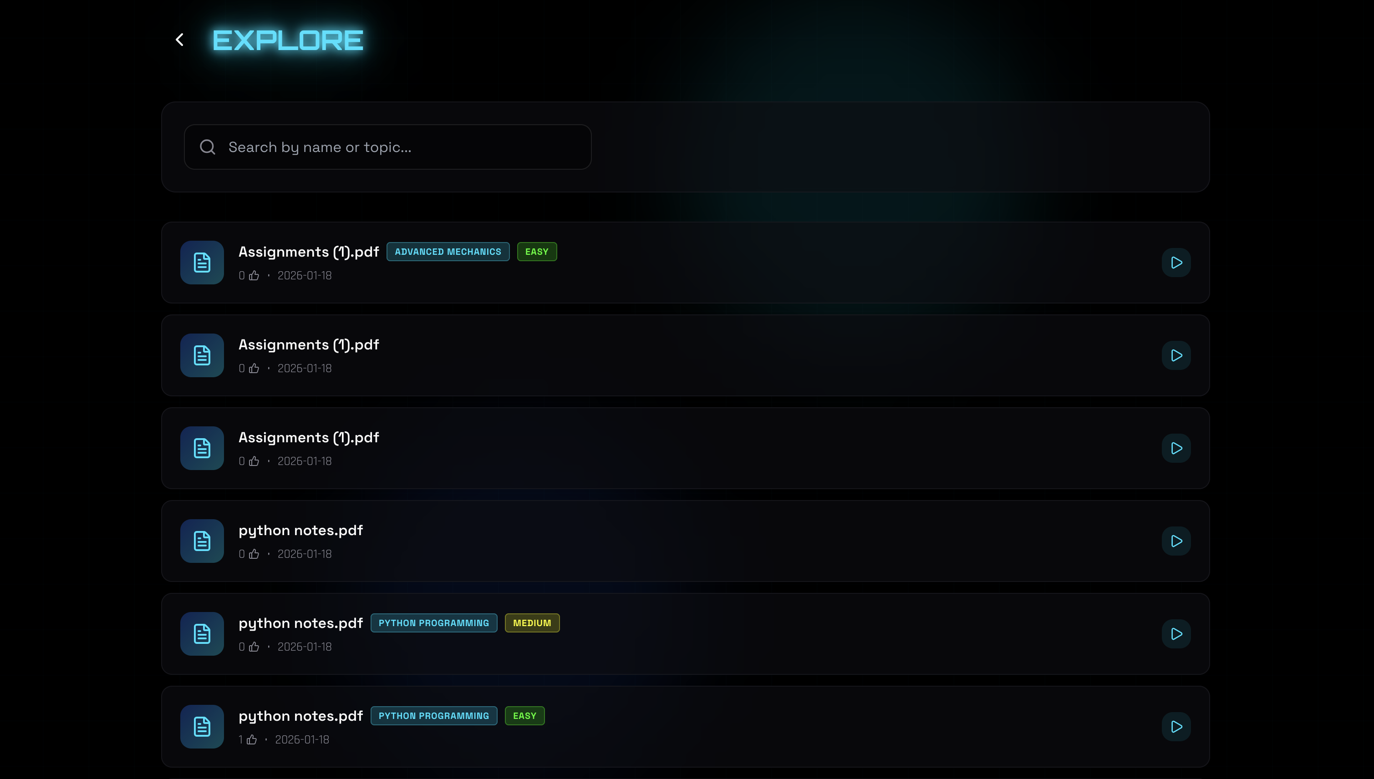Like the Advanced Mechanics Assignments (1).pdf

[254, 276]
